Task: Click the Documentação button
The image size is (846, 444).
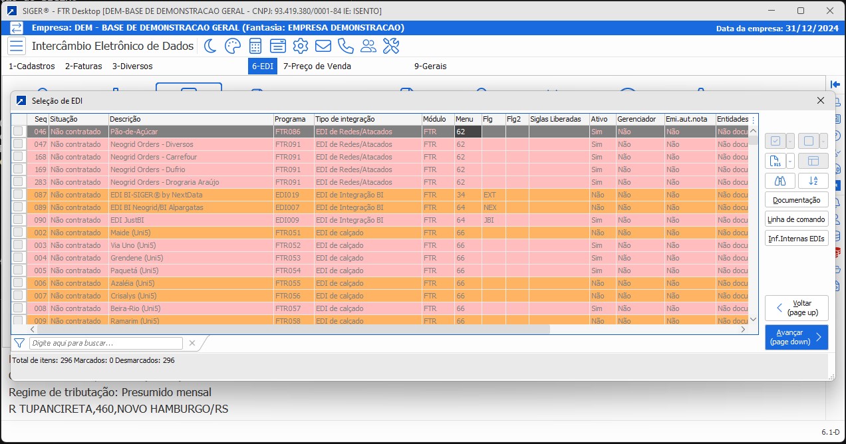Action: (x=796, y=200)
